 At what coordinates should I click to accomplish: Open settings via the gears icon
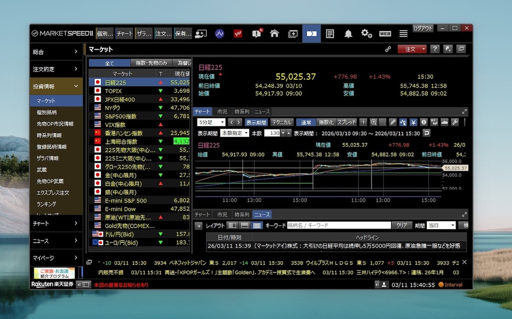(367, 34)
